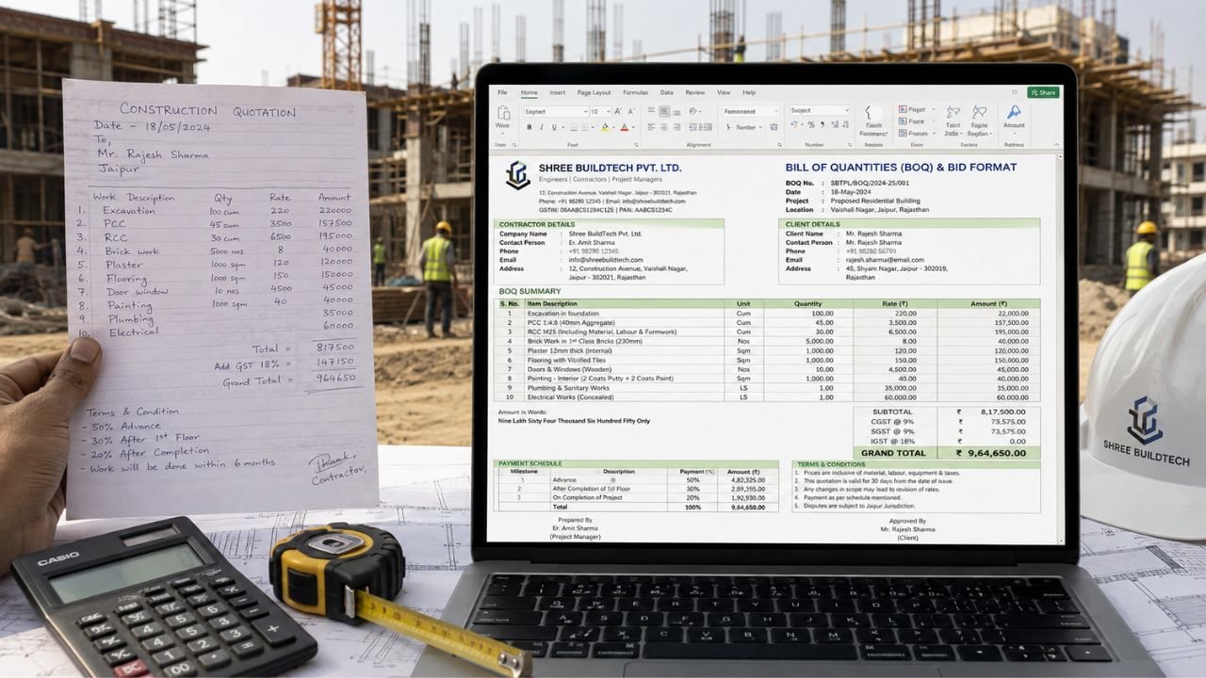The height and width of the screenshot is (678, 1206).
Task: Toggle Align Left in Alignment group
Action: tap(651, 127)
